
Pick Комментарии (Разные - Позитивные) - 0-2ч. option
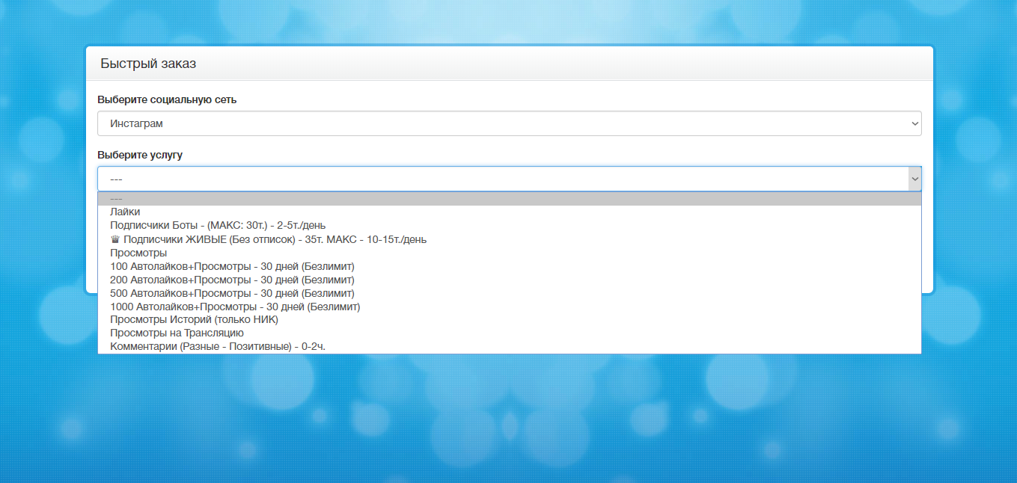coord(509,347)
